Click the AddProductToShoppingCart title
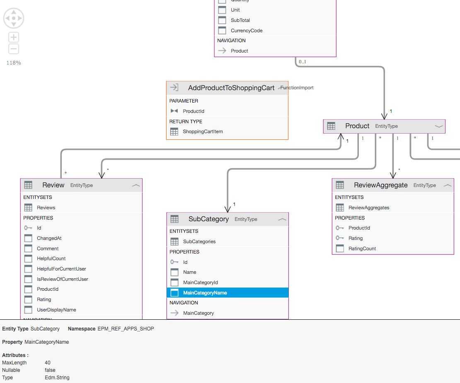This screenshot has width=460, height=383. (x=231, y=88)
